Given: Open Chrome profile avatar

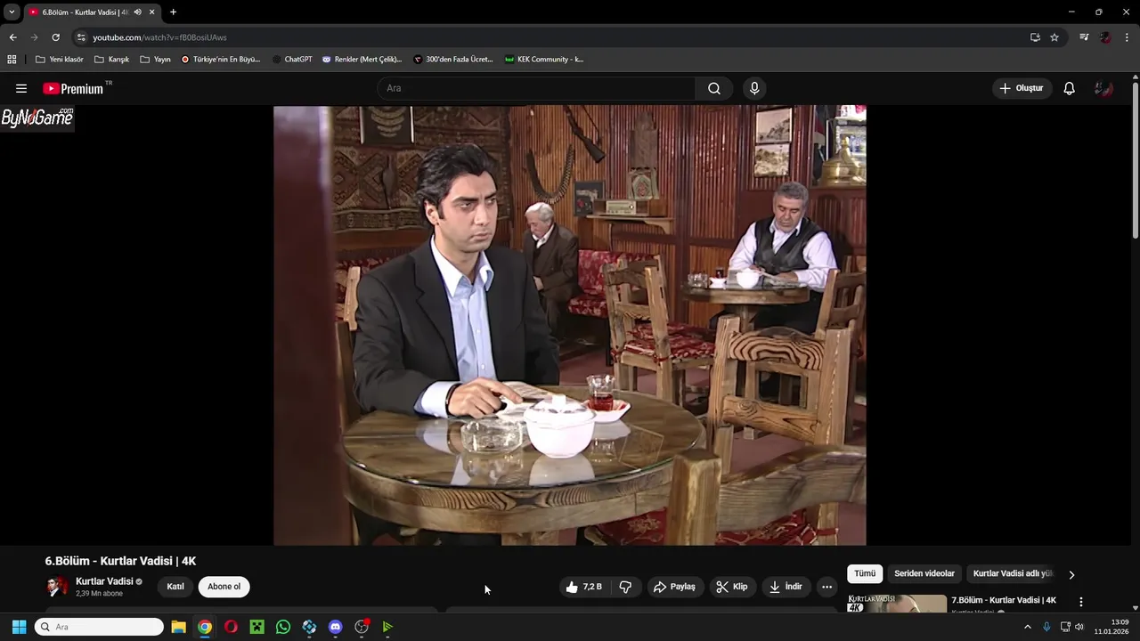Looking at the screenshot, I should click(1105, 37).
